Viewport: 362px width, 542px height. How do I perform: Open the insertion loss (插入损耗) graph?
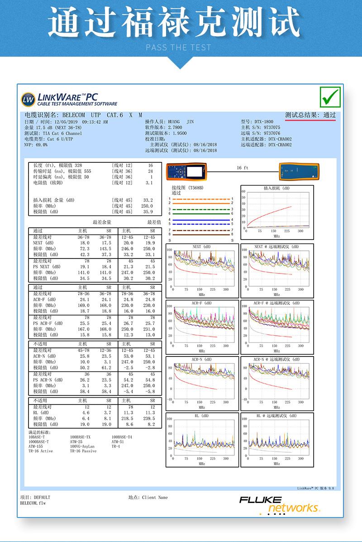[x=277, y=212]
